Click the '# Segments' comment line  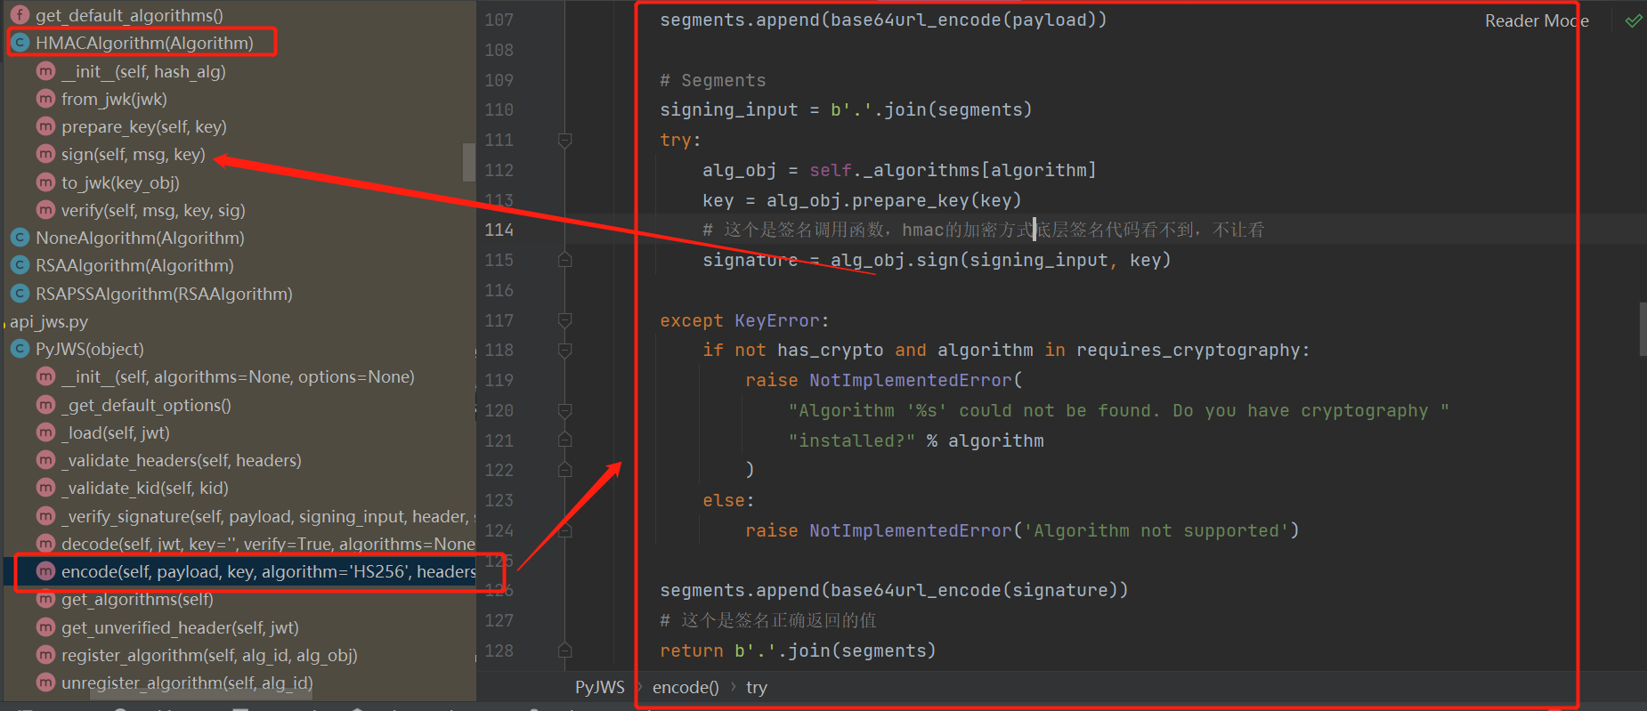click(x=712, y=80)
